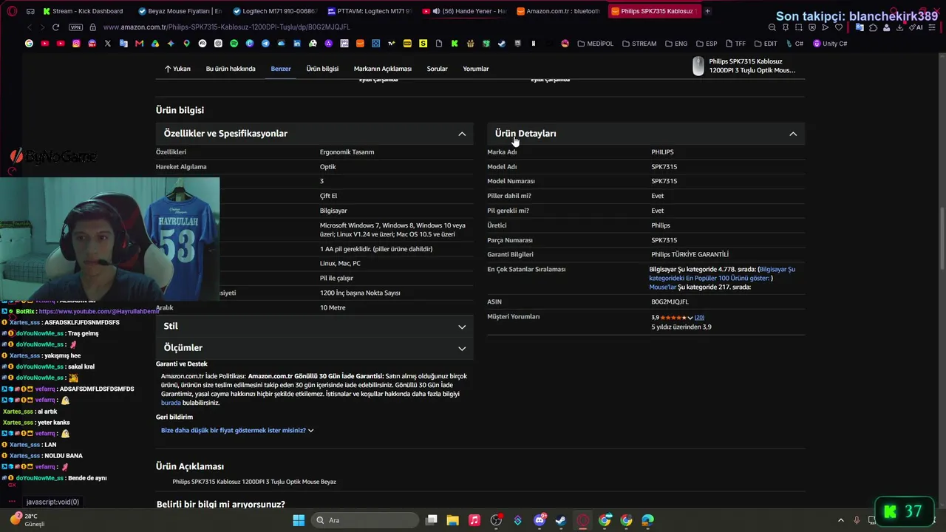Expand the lower price feedback link

pyautogui.click(x=237, y=430)
